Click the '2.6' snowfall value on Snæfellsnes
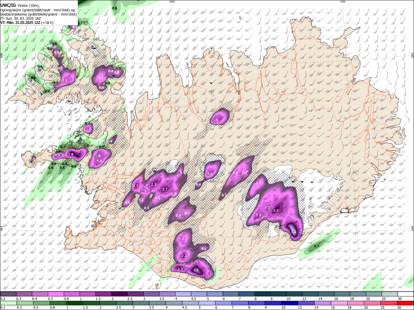The image size is (414, 310). coord(71,155)
